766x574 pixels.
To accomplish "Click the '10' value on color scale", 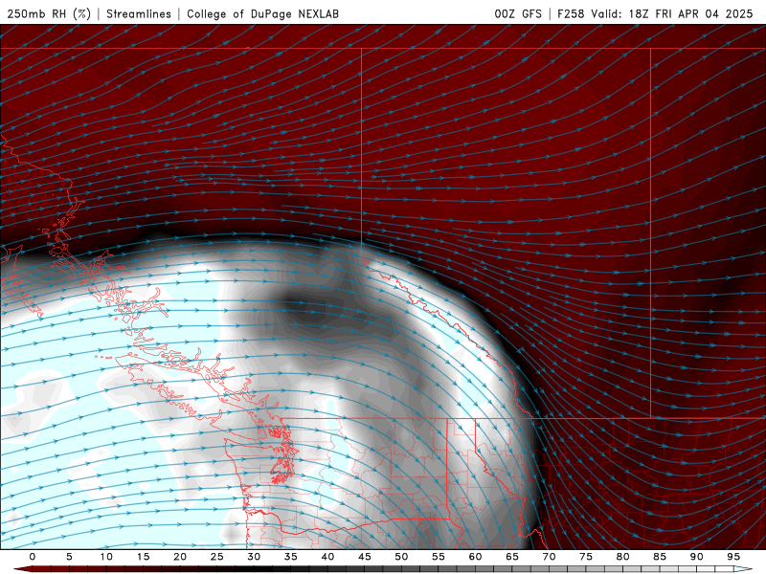I will [106, 557].
